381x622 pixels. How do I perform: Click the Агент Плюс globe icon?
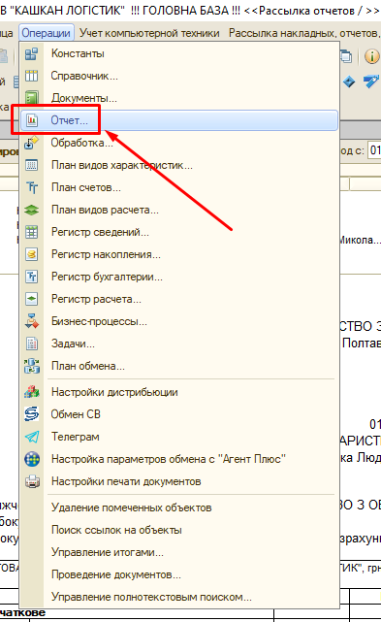32,459
